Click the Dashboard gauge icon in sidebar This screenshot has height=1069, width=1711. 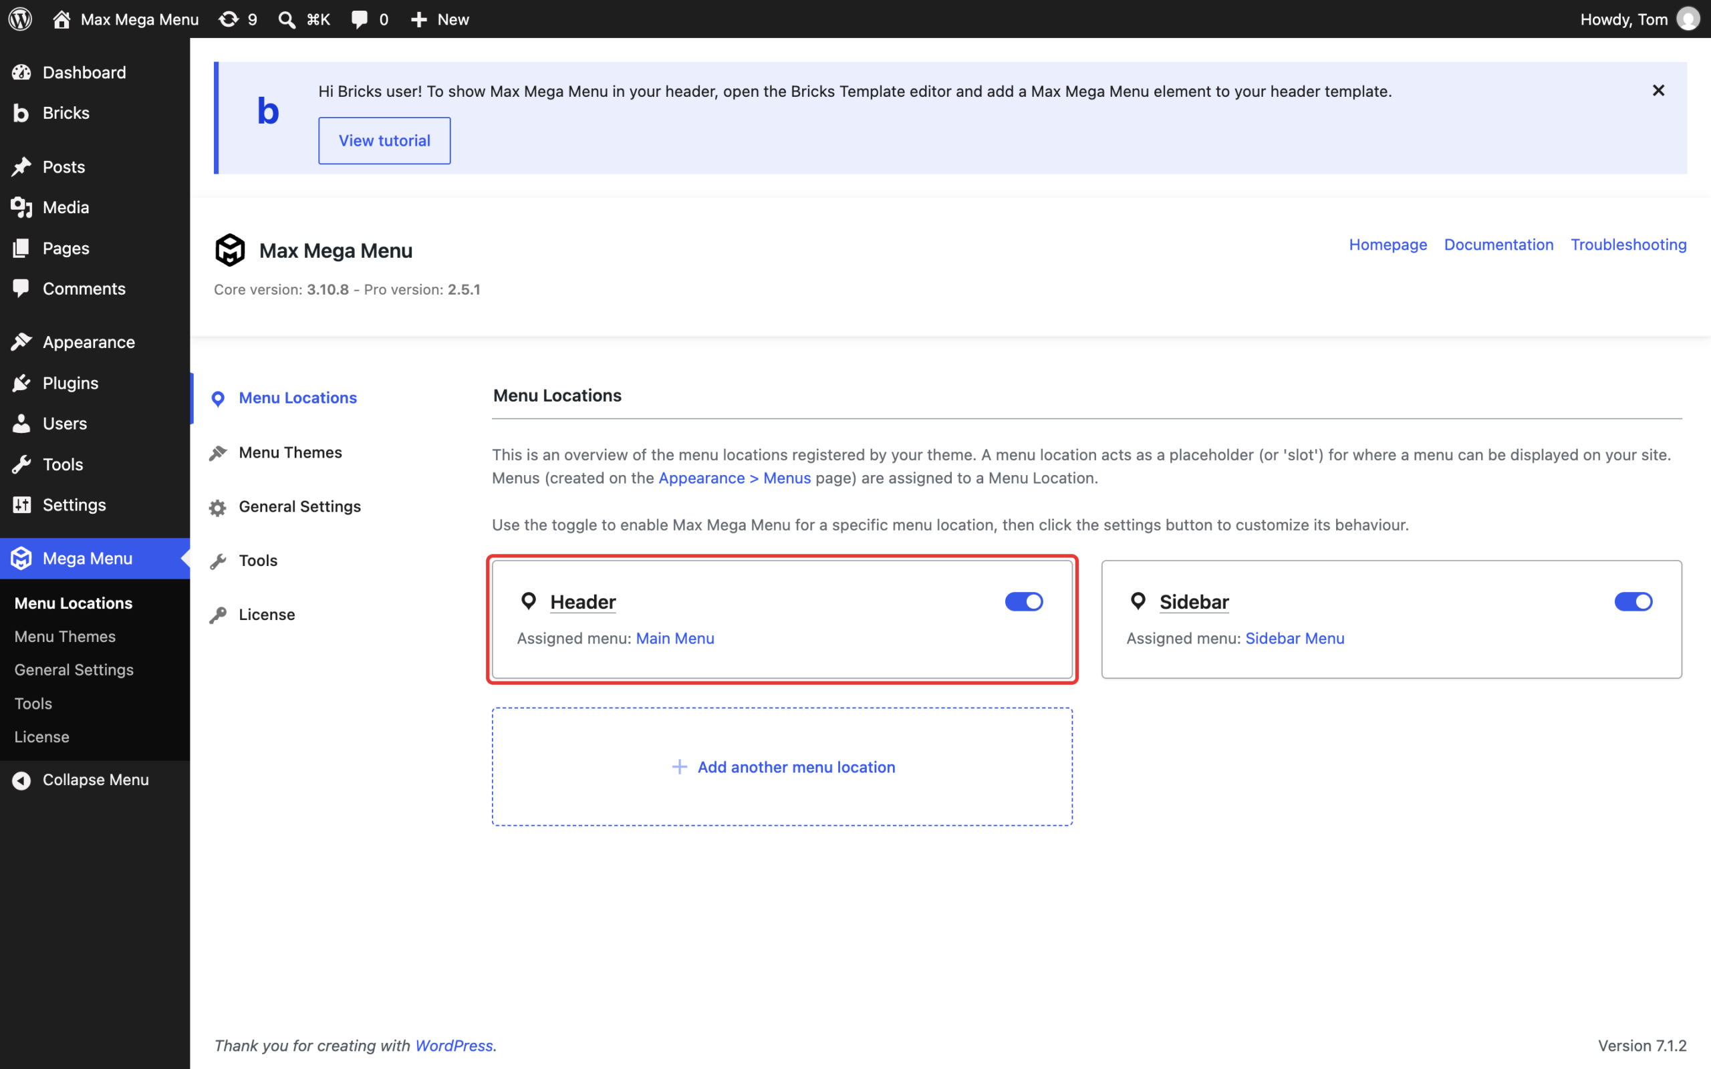(21, 72)
